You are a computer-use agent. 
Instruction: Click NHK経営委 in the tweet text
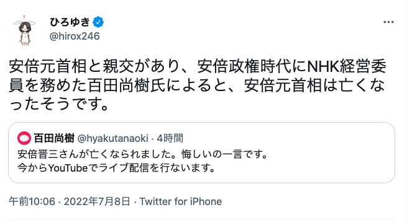347,66
